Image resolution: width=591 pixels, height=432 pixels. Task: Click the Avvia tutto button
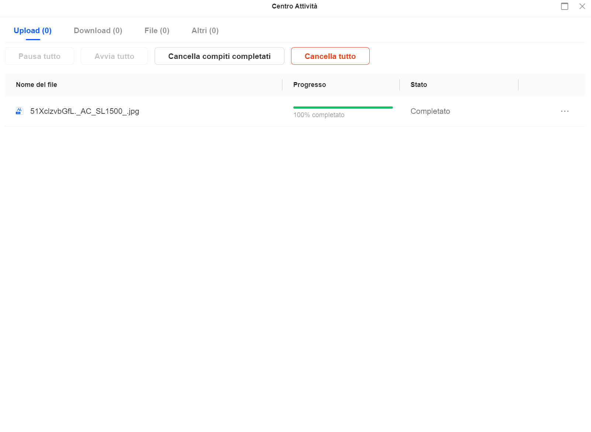pyautogui.click(x=114, y=56)
